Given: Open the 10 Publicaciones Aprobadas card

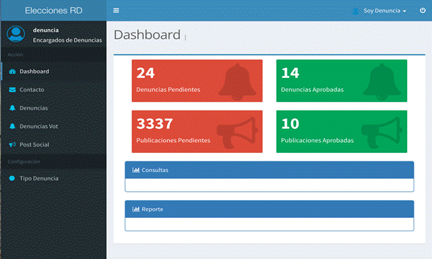Looking at the screenshot, I should click(x=341, y=132).
